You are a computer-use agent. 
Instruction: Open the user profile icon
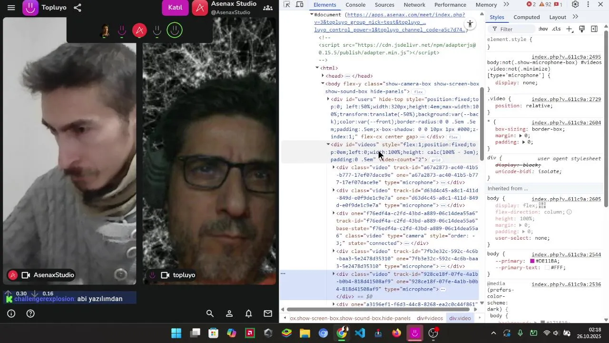tap(229, 313)
